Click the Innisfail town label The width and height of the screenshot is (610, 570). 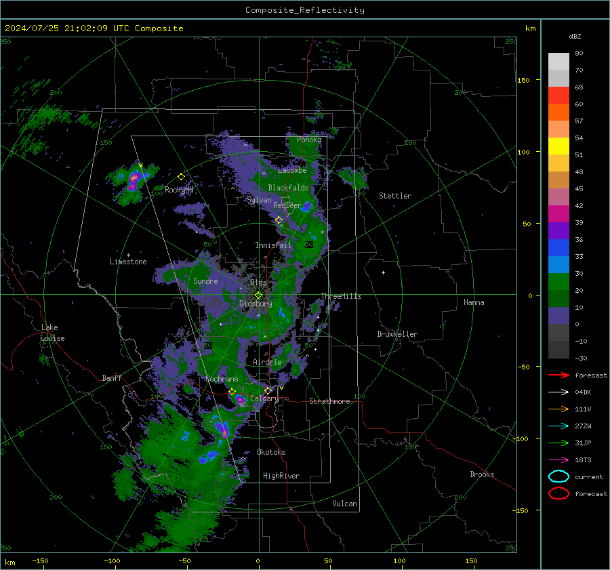point(273,245)
